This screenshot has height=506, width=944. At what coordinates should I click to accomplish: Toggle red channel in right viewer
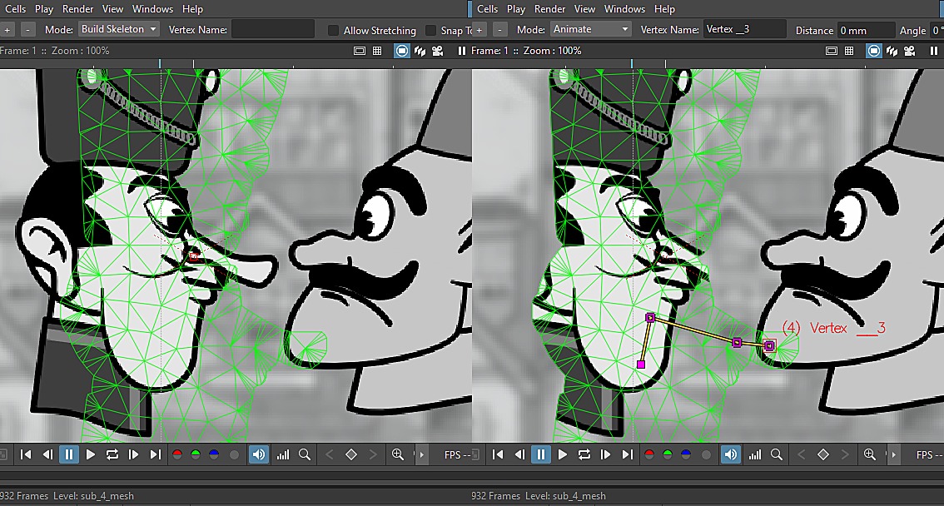tap(649, 455)
